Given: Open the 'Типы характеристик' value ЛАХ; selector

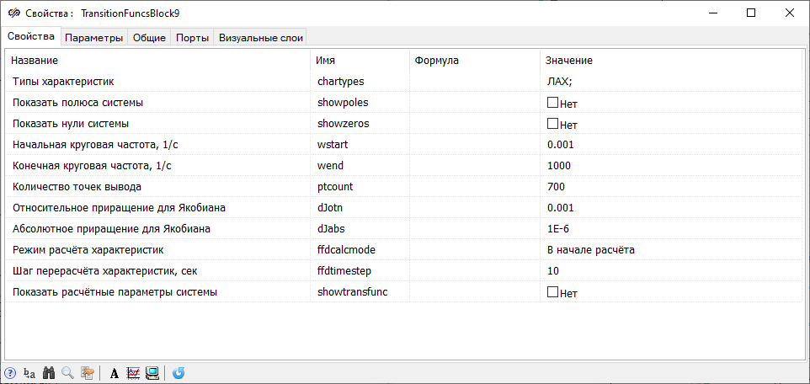Looking at the screenshot, I should point(669,82).
